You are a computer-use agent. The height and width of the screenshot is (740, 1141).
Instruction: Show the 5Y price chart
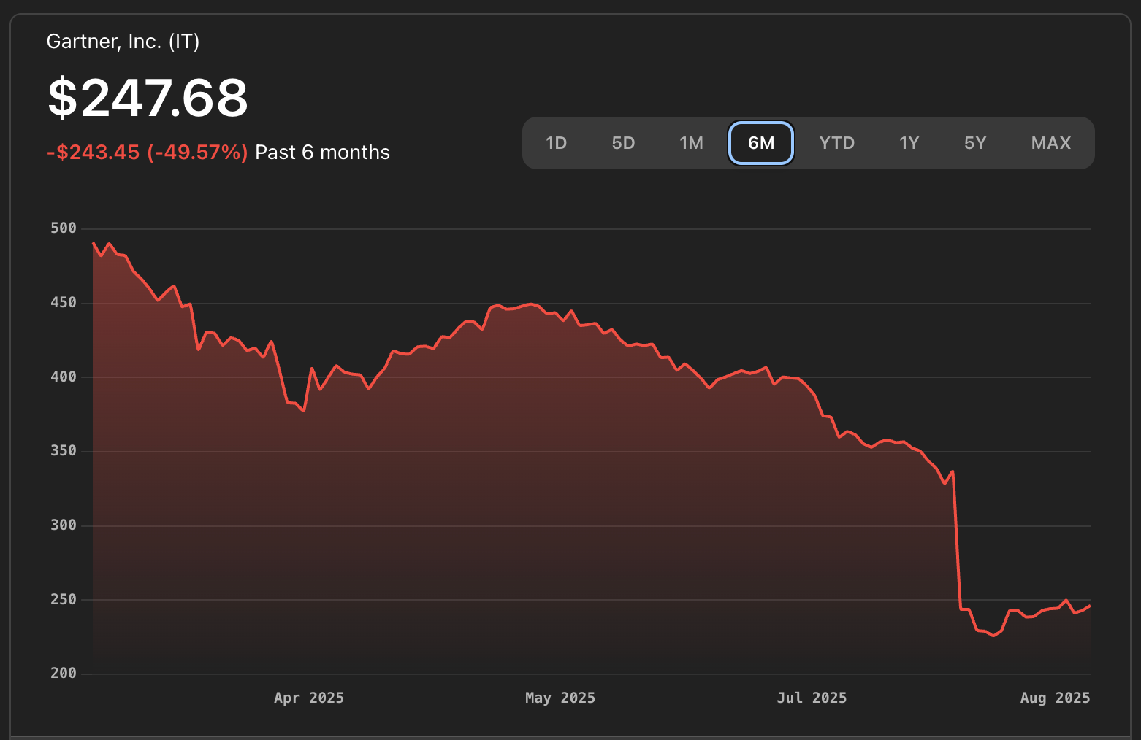(975, 143)
